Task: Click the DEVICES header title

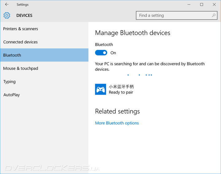Action: pos(24,15)
